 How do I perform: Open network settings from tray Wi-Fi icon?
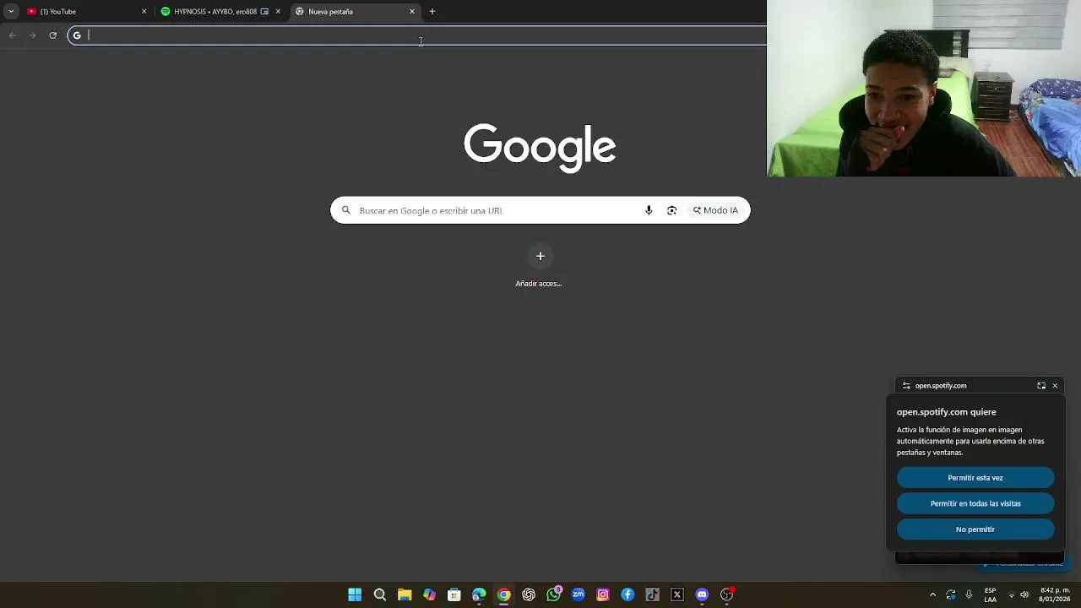click(1012, 594)
